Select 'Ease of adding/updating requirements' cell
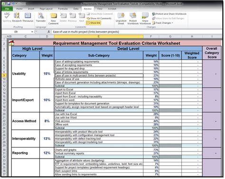 99,62
